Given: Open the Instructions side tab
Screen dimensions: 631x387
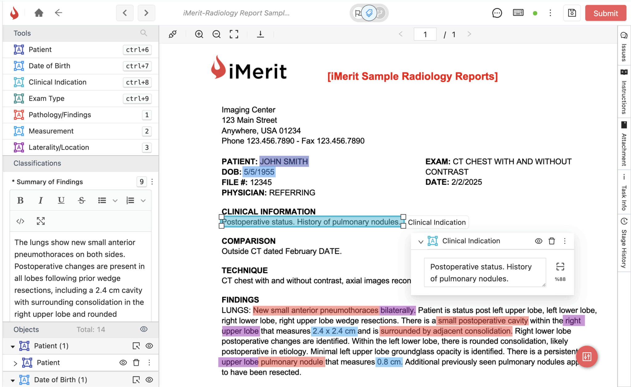Looking at the screenshot, I should tap(624, 92).
